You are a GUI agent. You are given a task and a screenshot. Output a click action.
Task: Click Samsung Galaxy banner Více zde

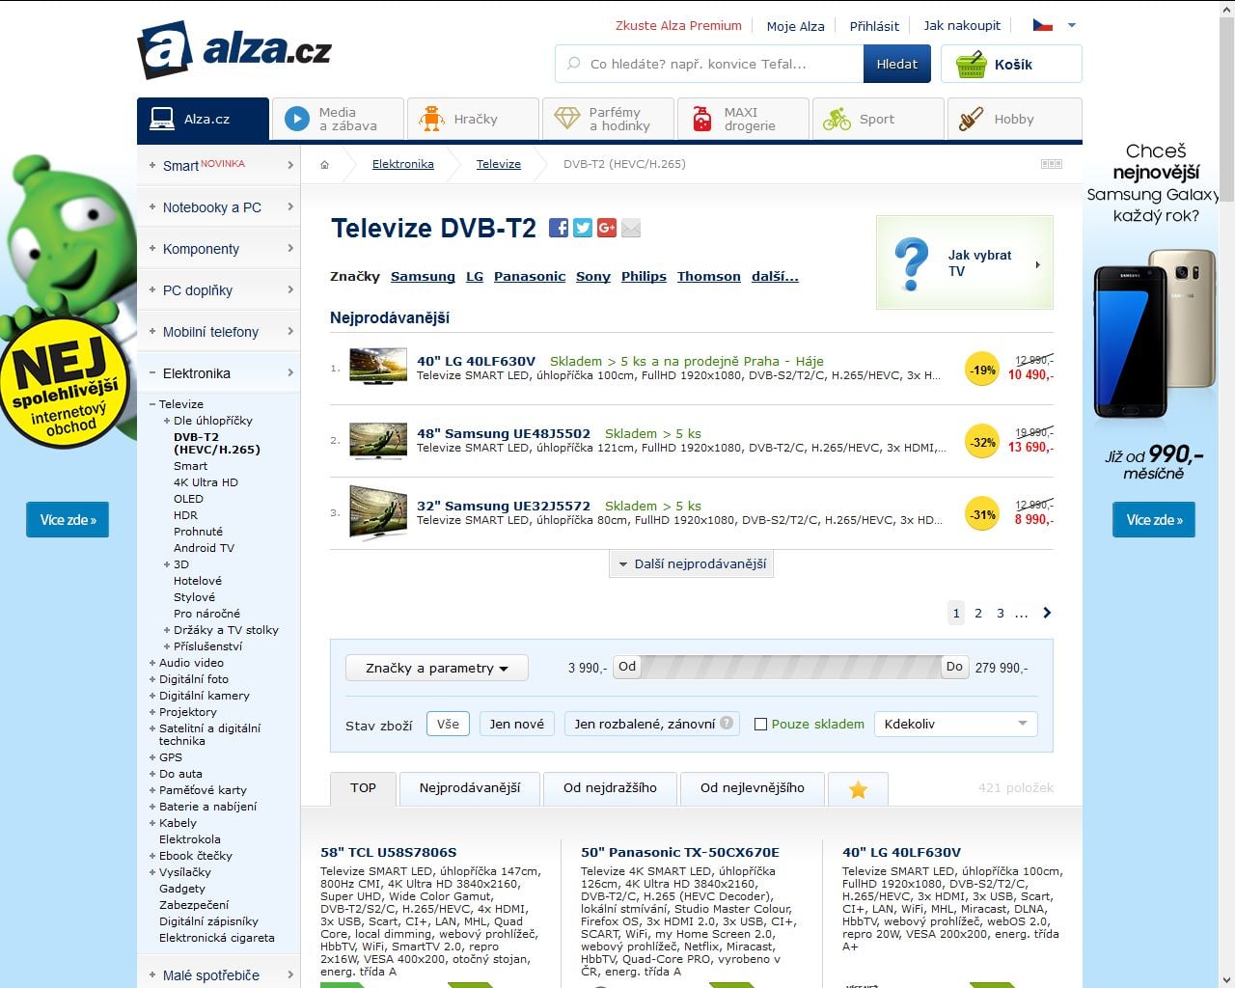pos(1154,520)
